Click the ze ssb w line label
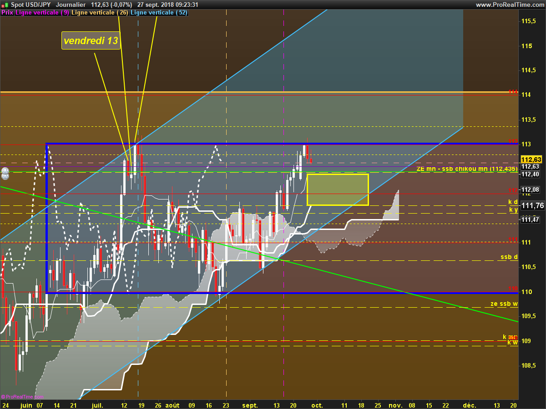546x409 pixels. click(504, 304)
